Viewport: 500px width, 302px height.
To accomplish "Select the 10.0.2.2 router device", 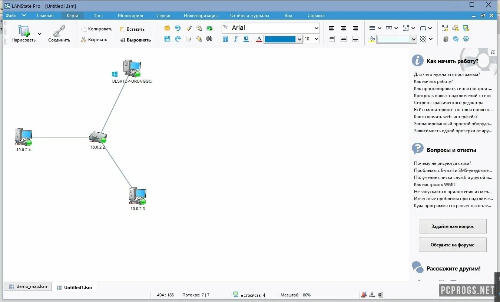I will (x=98, y=137).
